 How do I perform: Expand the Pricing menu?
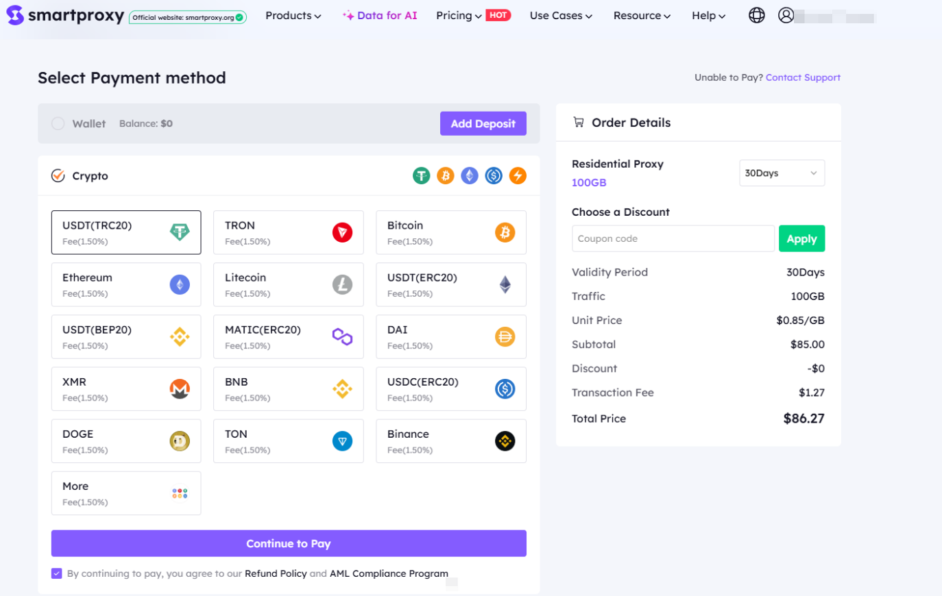click(x=459, y=15)
